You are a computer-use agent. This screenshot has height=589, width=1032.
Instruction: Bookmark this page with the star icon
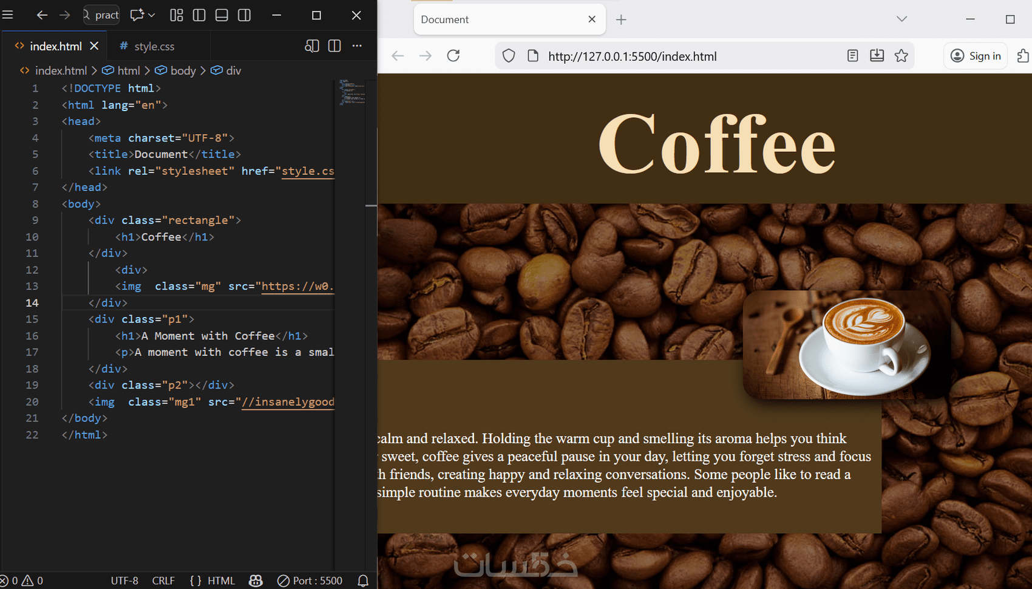[901, 56]
